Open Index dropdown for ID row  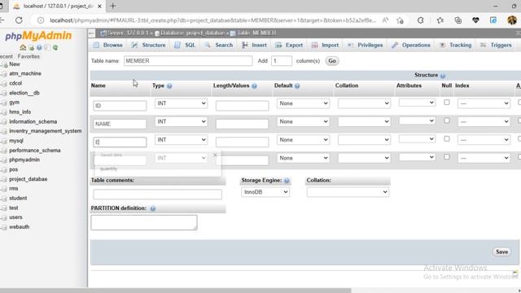point(484,103)
